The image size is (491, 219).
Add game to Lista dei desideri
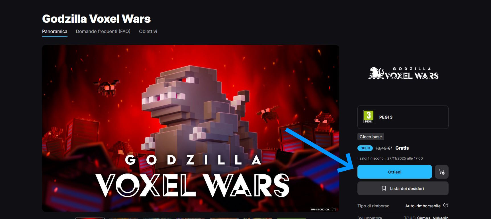[x=403, y=188]
